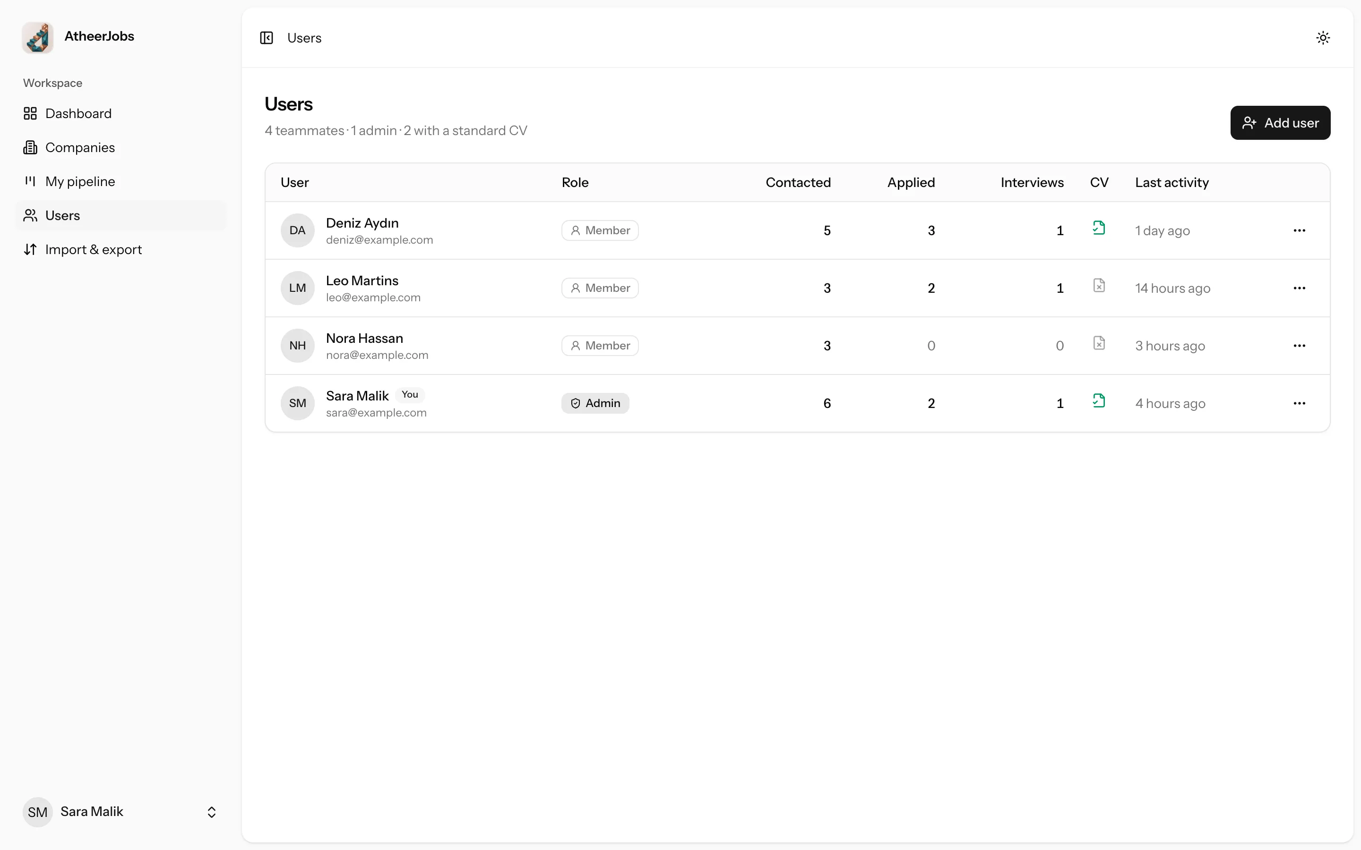Click Nora Hassan's missing CV icon
Screen dimensions: 1361x850
[1099, 343]
